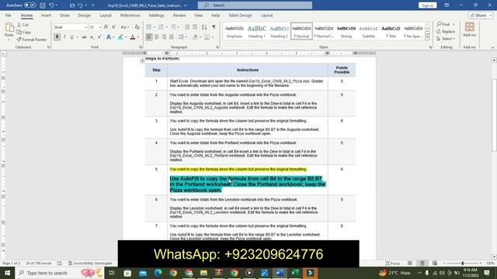The image size is (497, 279).
Task: Apply the Subtitle style
Action: 368,31
